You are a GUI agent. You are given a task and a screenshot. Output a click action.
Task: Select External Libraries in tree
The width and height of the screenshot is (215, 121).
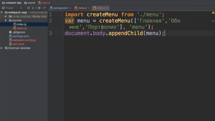pyautogui.click(x=19, y=48)
